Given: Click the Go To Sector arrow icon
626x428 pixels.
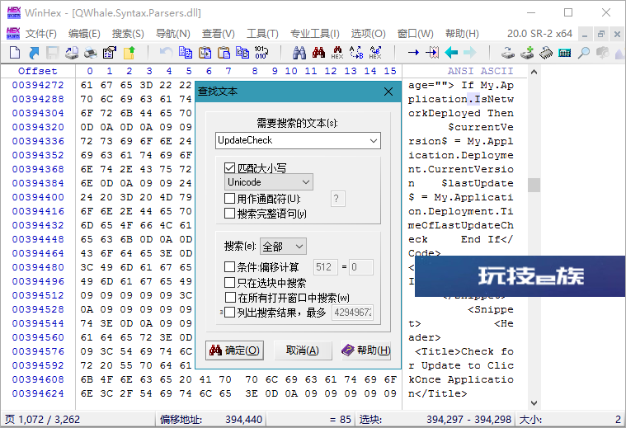Looking at the screenshot, I should point(432,52).
